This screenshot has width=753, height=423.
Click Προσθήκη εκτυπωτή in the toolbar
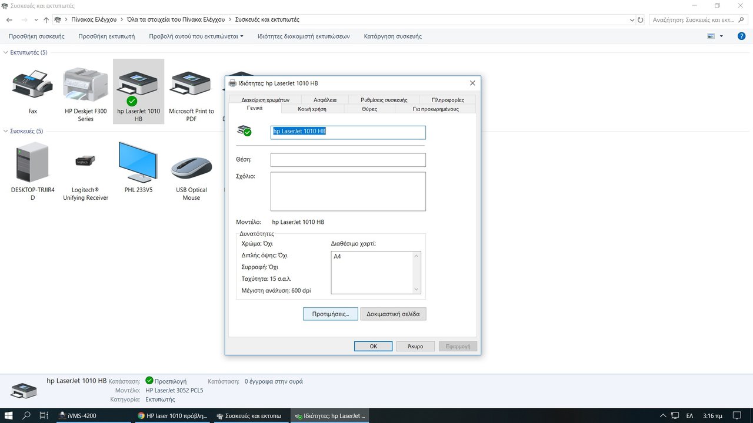pyautogui.click(x=106, y=36)
